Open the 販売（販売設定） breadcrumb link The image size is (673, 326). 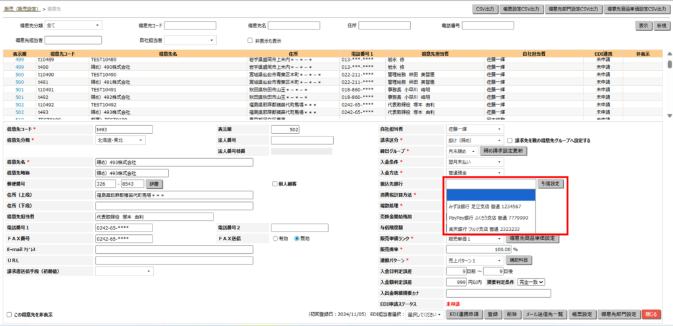[21, 9]
